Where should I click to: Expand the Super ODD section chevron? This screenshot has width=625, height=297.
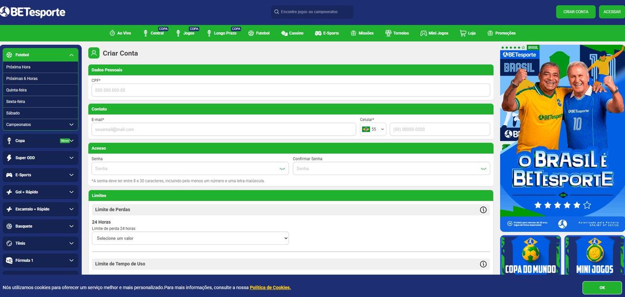pyautogui.click(x=71, y=158)
